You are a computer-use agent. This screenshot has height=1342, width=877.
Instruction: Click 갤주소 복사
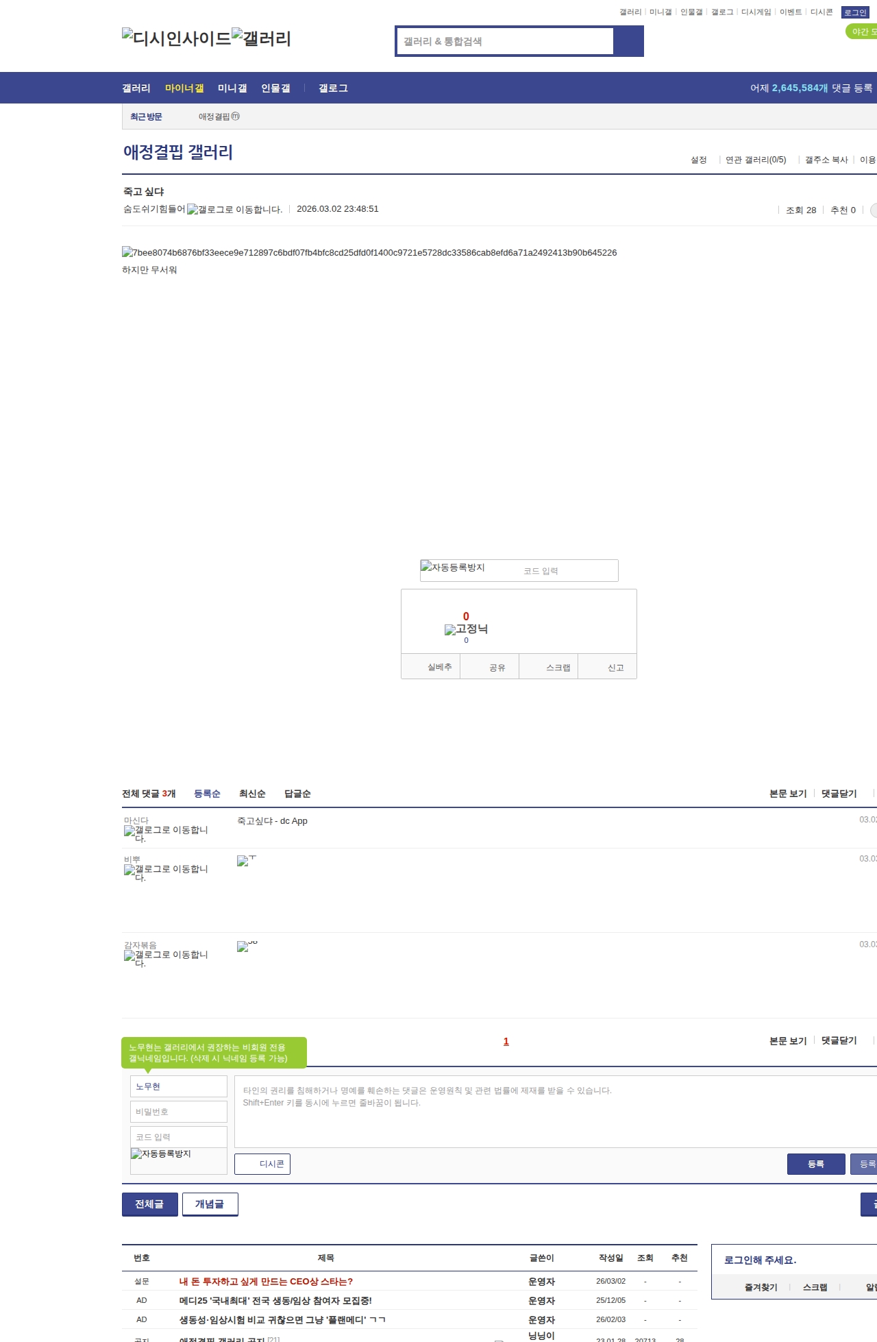pyautogui.click(x=826, y=160)
